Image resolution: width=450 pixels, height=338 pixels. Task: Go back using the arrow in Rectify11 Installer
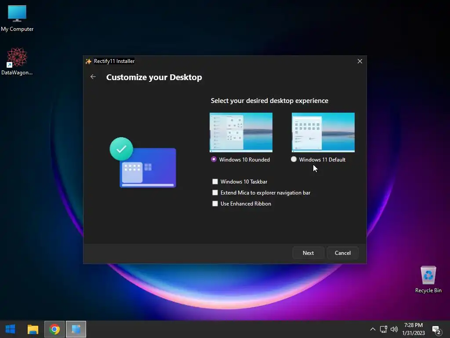(x=93, y=77)
